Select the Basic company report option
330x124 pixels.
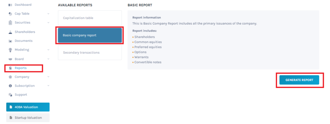[x=90, y=35]
